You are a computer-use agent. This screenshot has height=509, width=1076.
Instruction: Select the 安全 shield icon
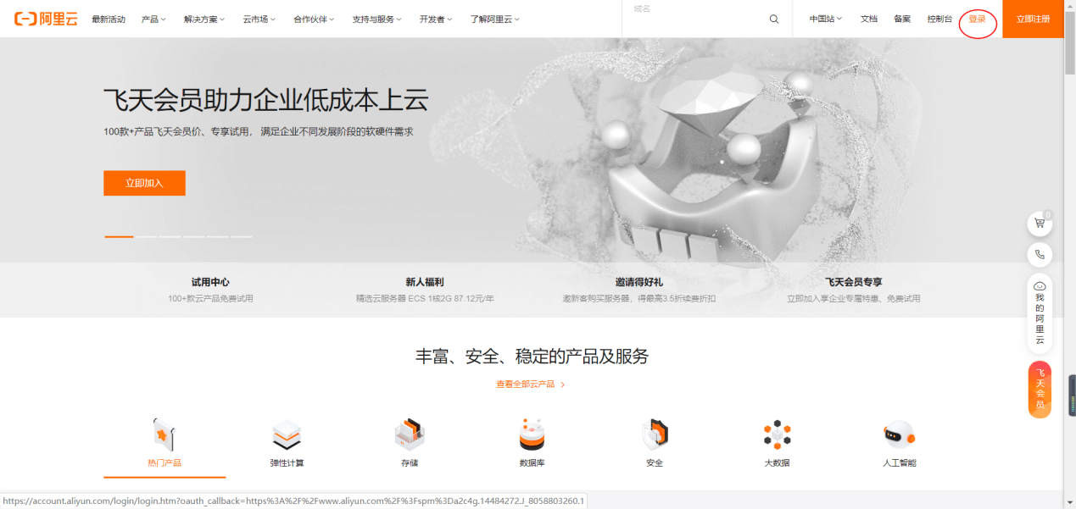655,435
